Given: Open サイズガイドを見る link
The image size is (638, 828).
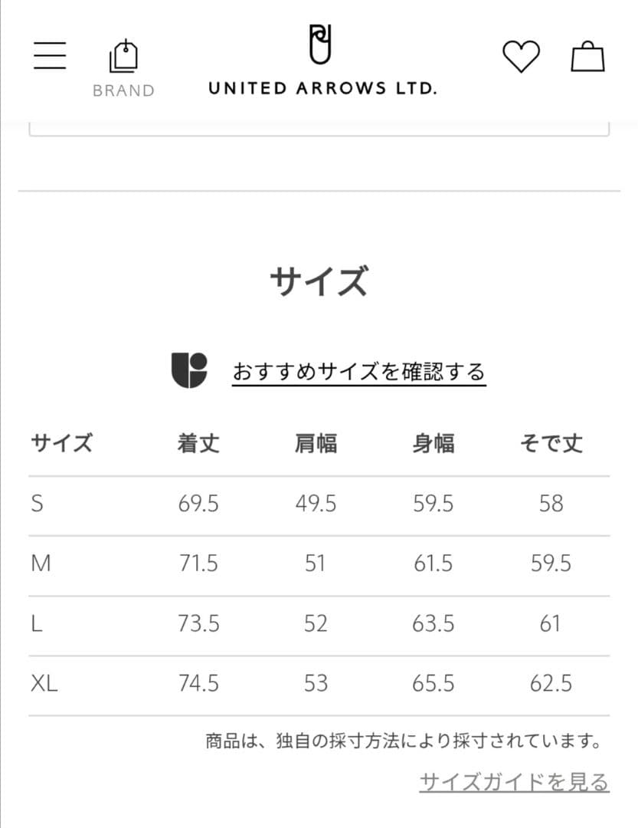Looking at the screenshot, I should [x=514, y=782].
